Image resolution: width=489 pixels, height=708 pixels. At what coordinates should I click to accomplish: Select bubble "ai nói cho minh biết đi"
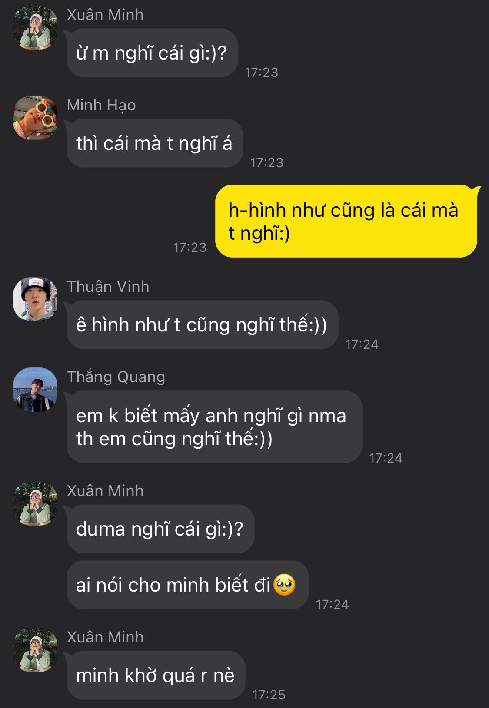[x=188, y=585]
